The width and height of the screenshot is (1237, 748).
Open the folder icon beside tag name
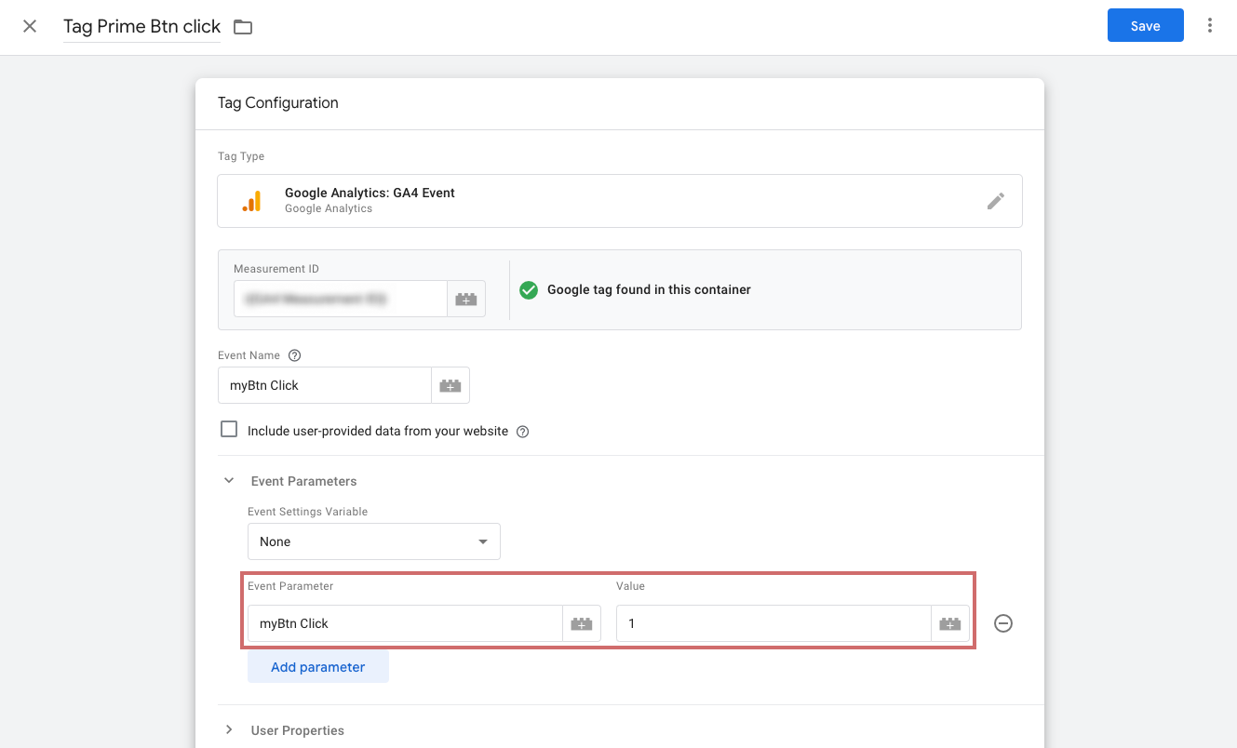(243, 27)
